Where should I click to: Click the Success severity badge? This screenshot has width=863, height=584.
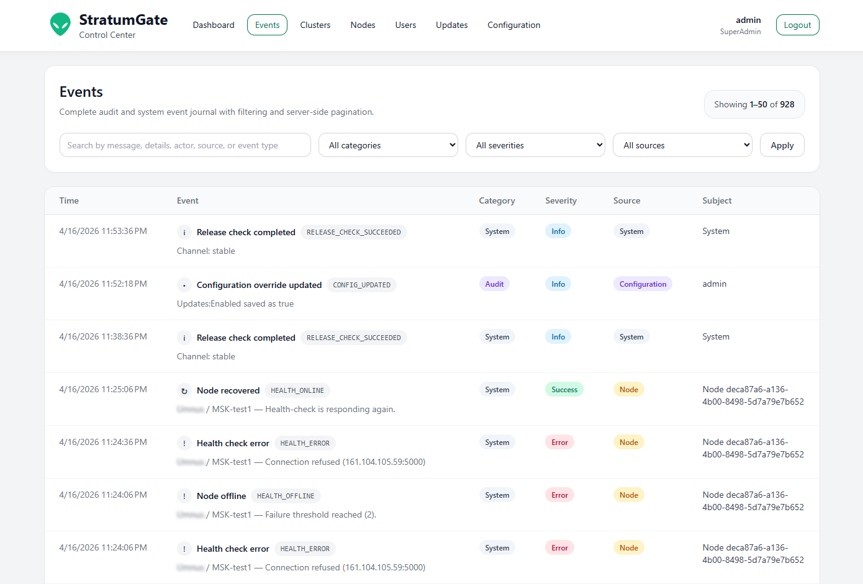coord(564,390)
